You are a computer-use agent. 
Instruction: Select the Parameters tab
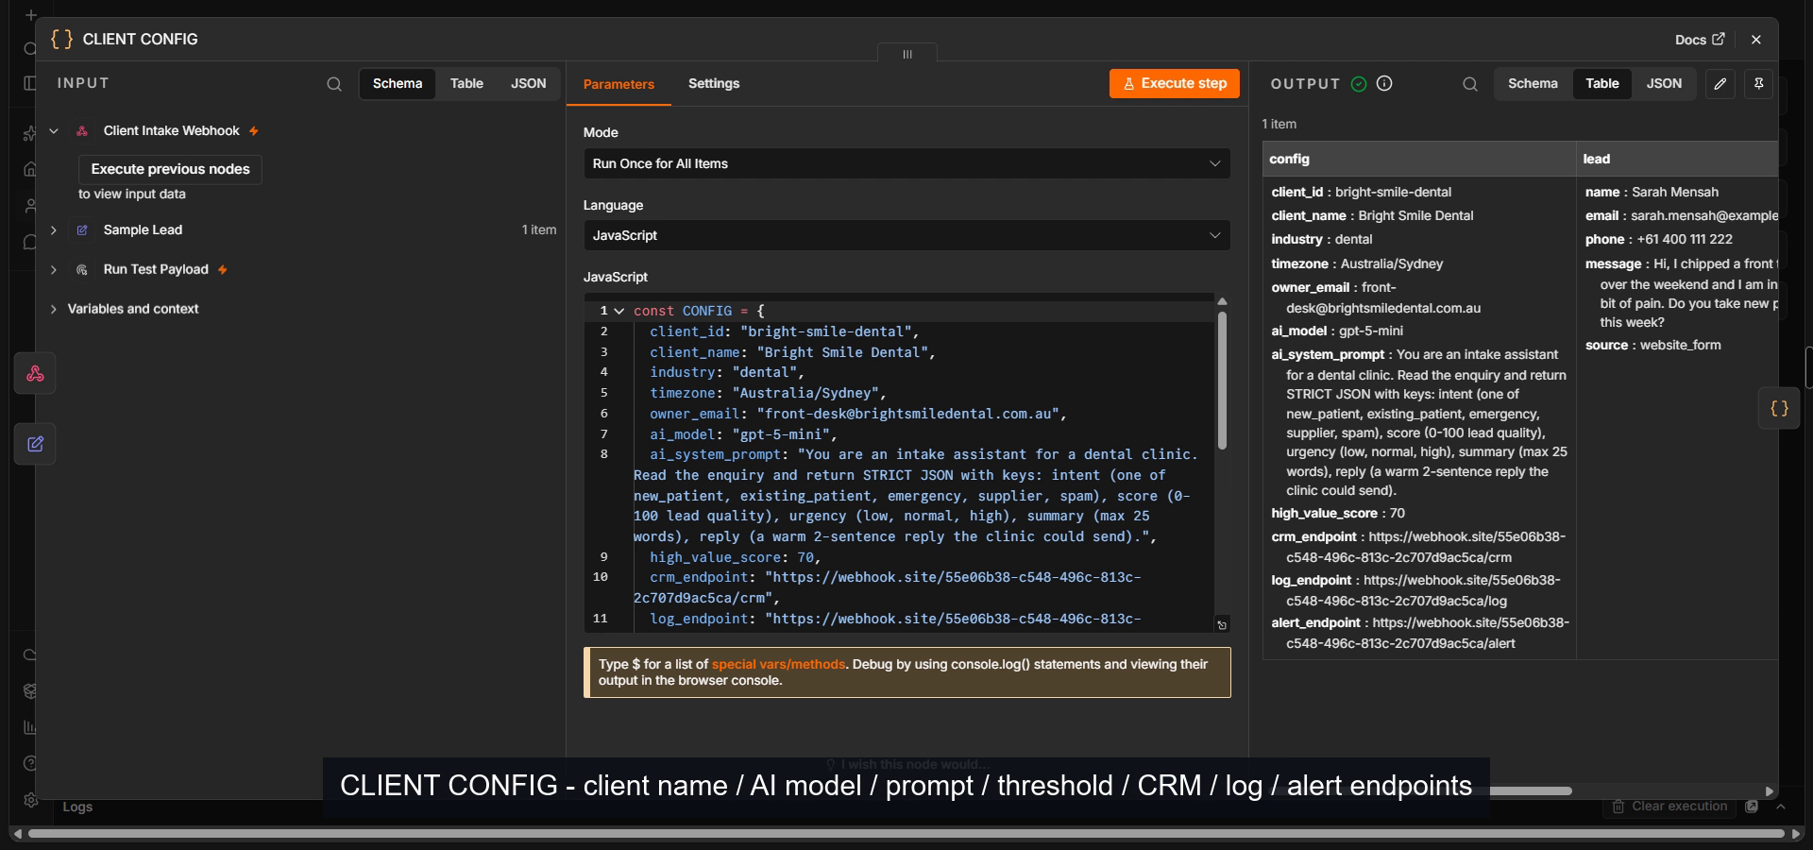618,84
